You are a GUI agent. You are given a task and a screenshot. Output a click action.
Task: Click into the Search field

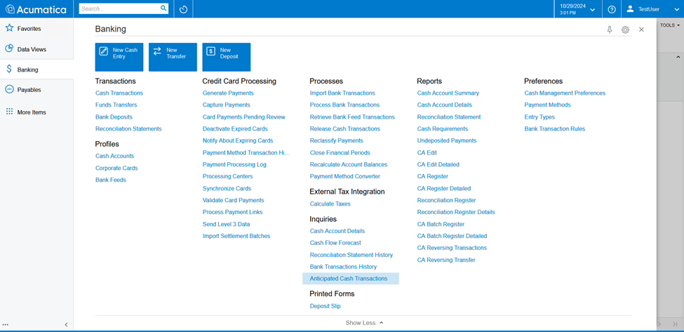pos(120,8)
